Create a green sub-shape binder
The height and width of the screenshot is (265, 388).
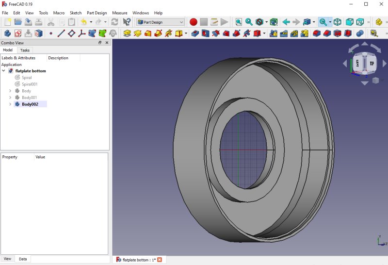click(x=102, y=33)
